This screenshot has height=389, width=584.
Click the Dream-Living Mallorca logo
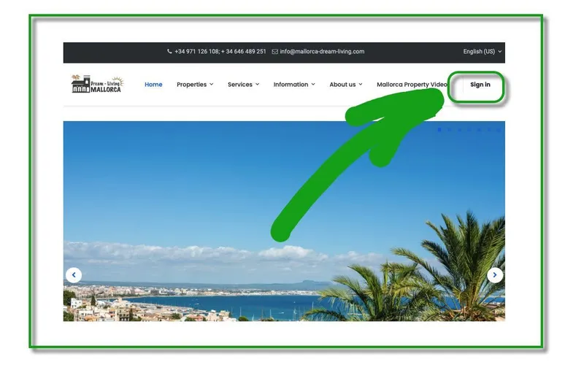coord(97,84)
